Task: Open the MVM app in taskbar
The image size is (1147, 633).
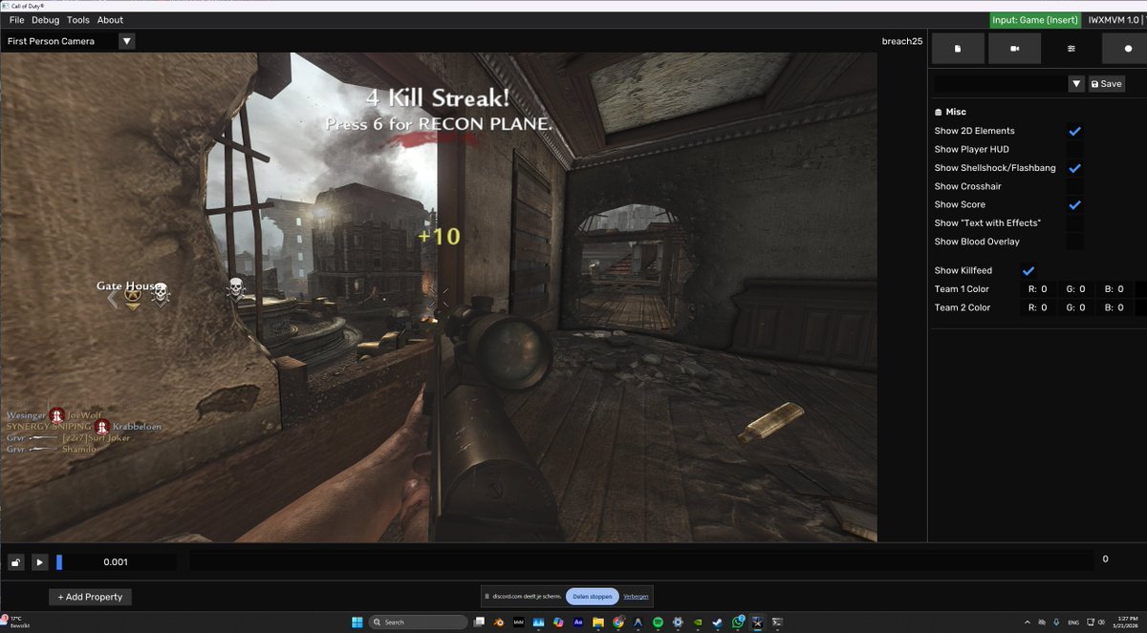Action: click(519, 622)
